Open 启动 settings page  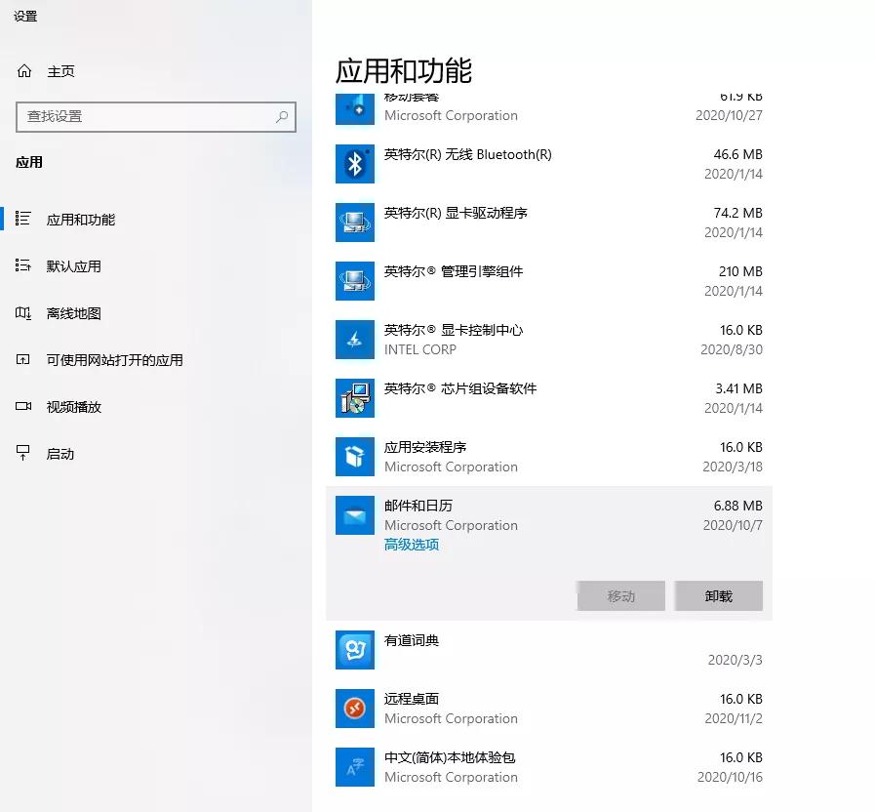click(x=59, y=453)
